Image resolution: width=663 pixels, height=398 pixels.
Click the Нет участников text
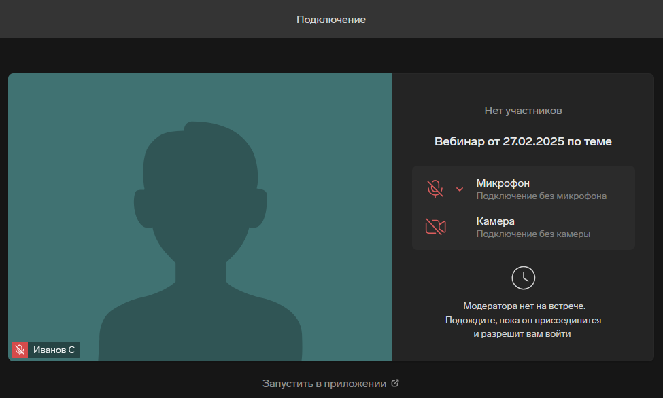[523, 111]
